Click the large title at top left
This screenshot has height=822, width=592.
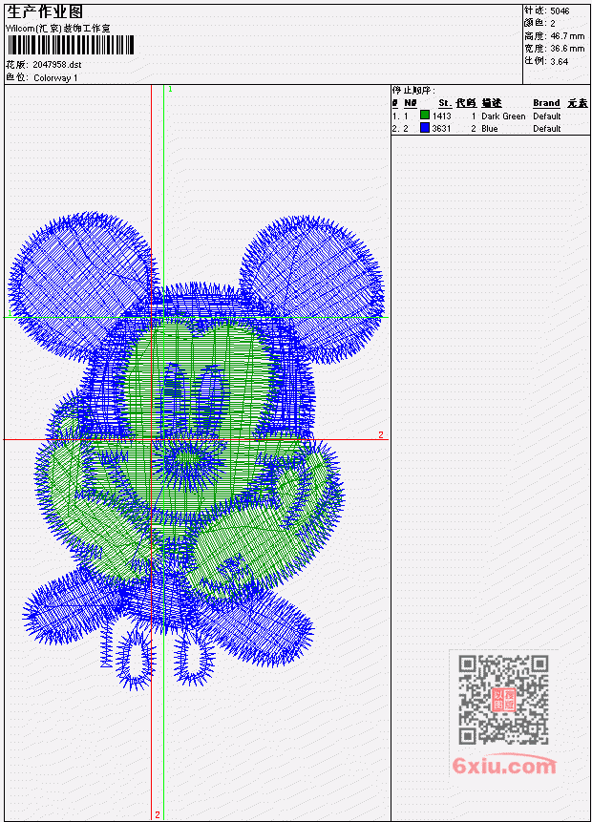tap(45, 12)
